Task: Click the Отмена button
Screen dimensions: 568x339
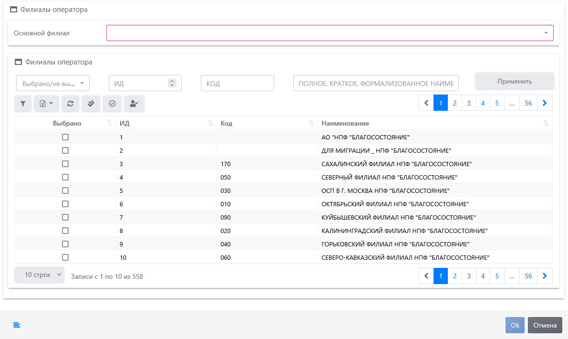Action: coord(545,325)
